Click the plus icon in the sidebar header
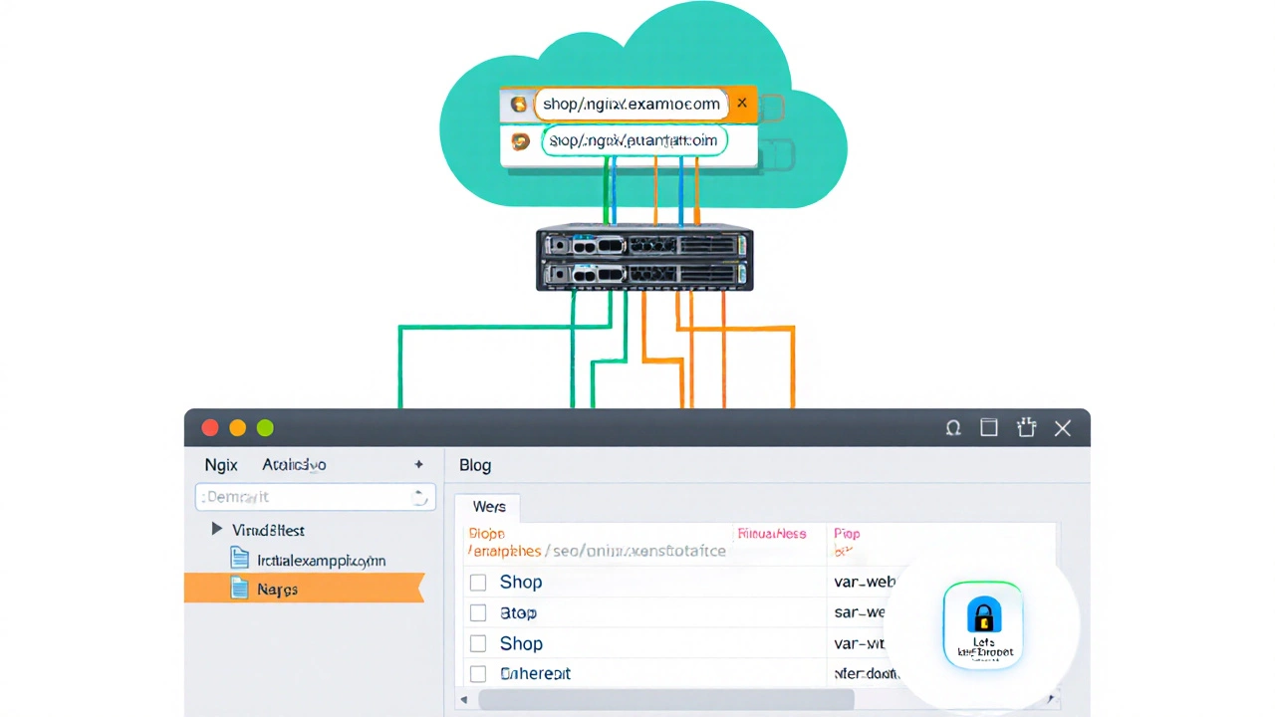The image size is (1275, 717). (419, 464)
